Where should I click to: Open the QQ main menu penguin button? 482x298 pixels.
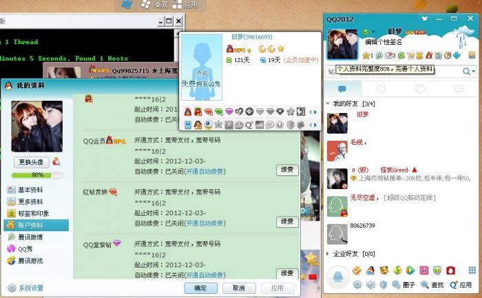(x=337, y=277)
